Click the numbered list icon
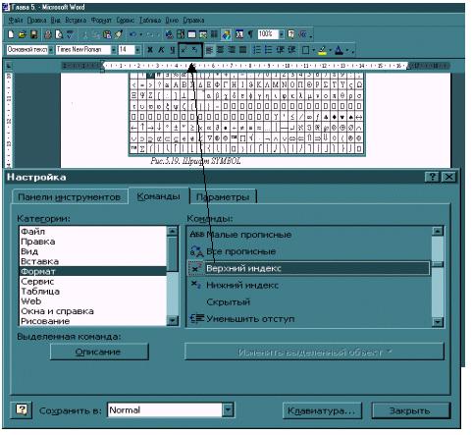This screenshot has height=435, width=472. pos(257,50)
